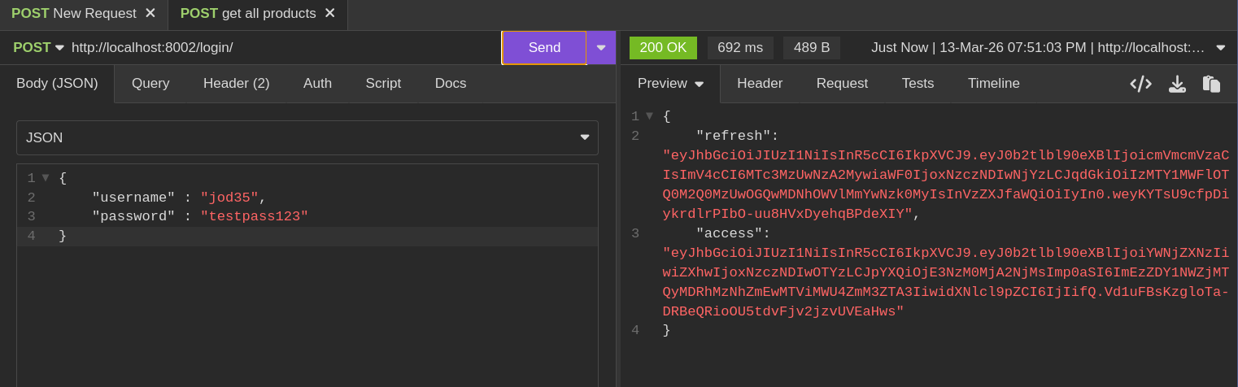Collapse the response JSON fold arrow
This screenshot has width=1238, height=387.
[x=649, y=116]
